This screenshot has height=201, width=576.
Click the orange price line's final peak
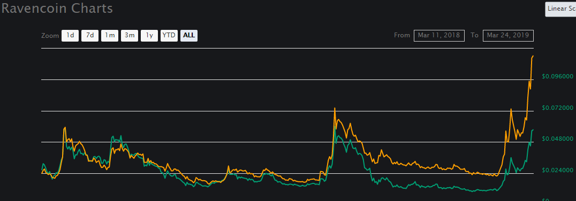[533, 56]
